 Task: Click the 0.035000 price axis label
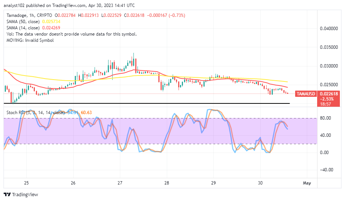329,47
